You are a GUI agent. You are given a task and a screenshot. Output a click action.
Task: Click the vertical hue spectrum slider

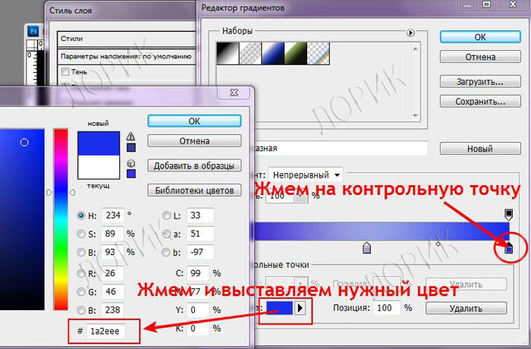click(61, 219)
